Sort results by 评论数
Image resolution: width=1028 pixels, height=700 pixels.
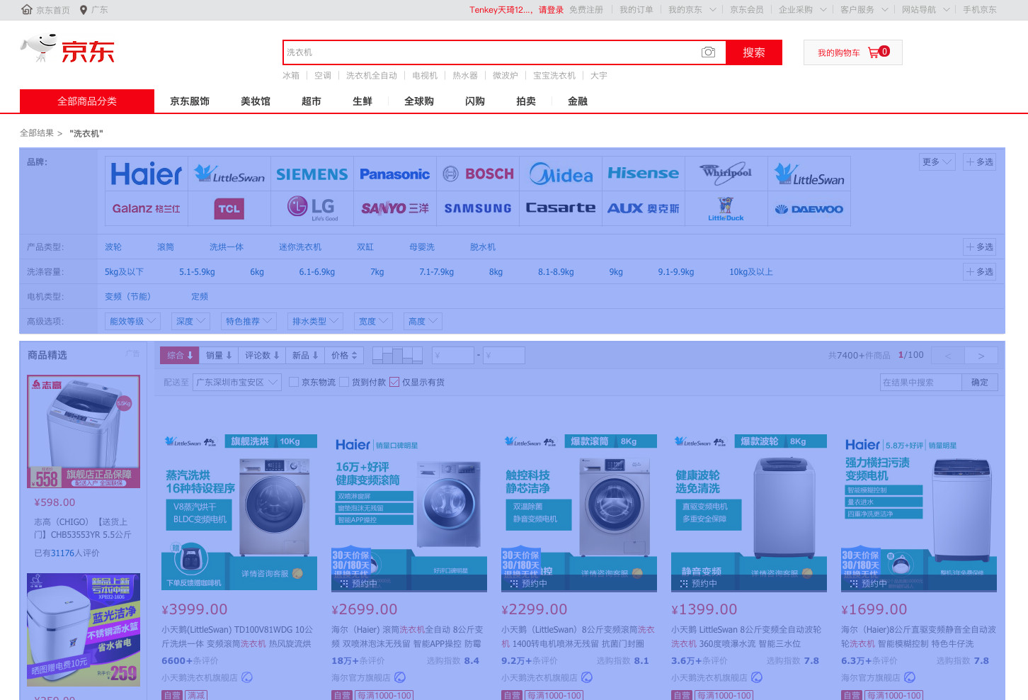coord(262,355)
